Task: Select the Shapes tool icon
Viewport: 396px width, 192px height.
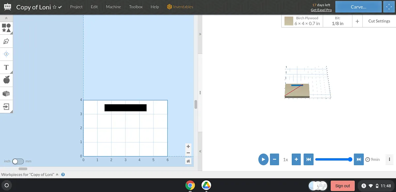Action: pyautogui.click(x=6, y=28)
